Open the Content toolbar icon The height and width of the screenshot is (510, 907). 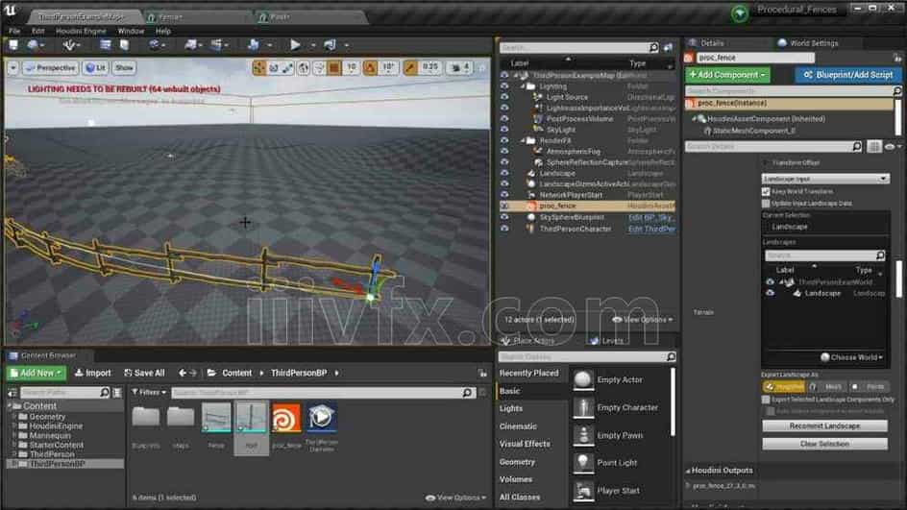106,44
